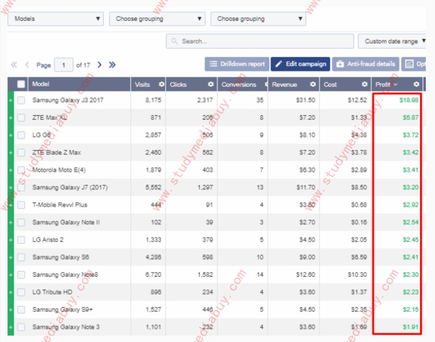This screenshot has width=435, height=342.
Task: Expand ZTE Blade Z Max row plus
Action: pyautogui.click(x=10, y=153)
